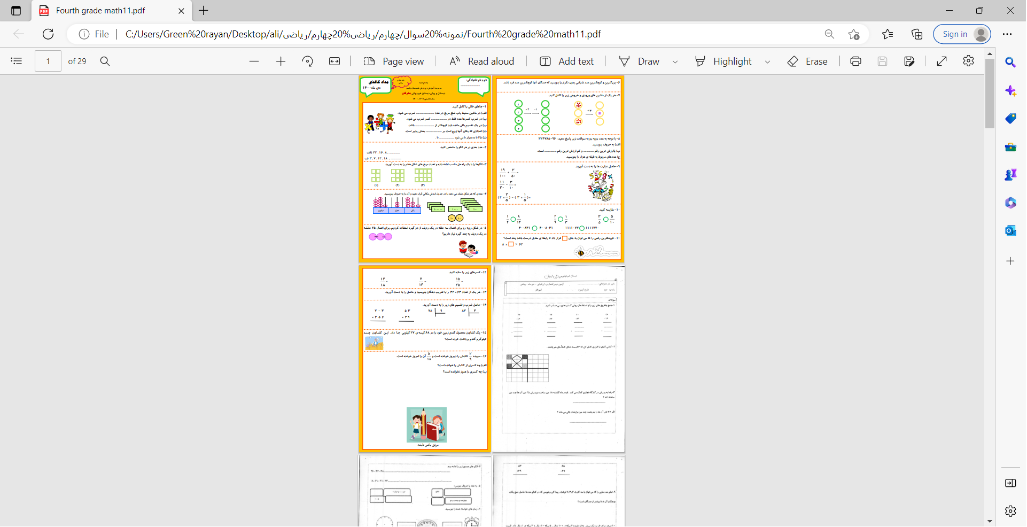The width and height of the screenshot is (1027, 527).
Task: Open the Favorites list
Action: [x=888, y=34]
